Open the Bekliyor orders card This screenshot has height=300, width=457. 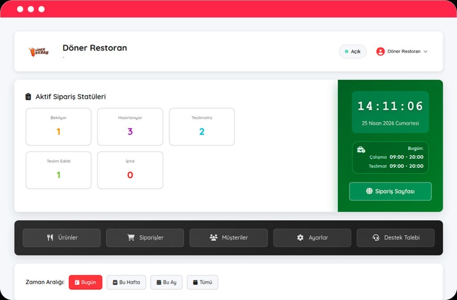click(x=58, y=126)
